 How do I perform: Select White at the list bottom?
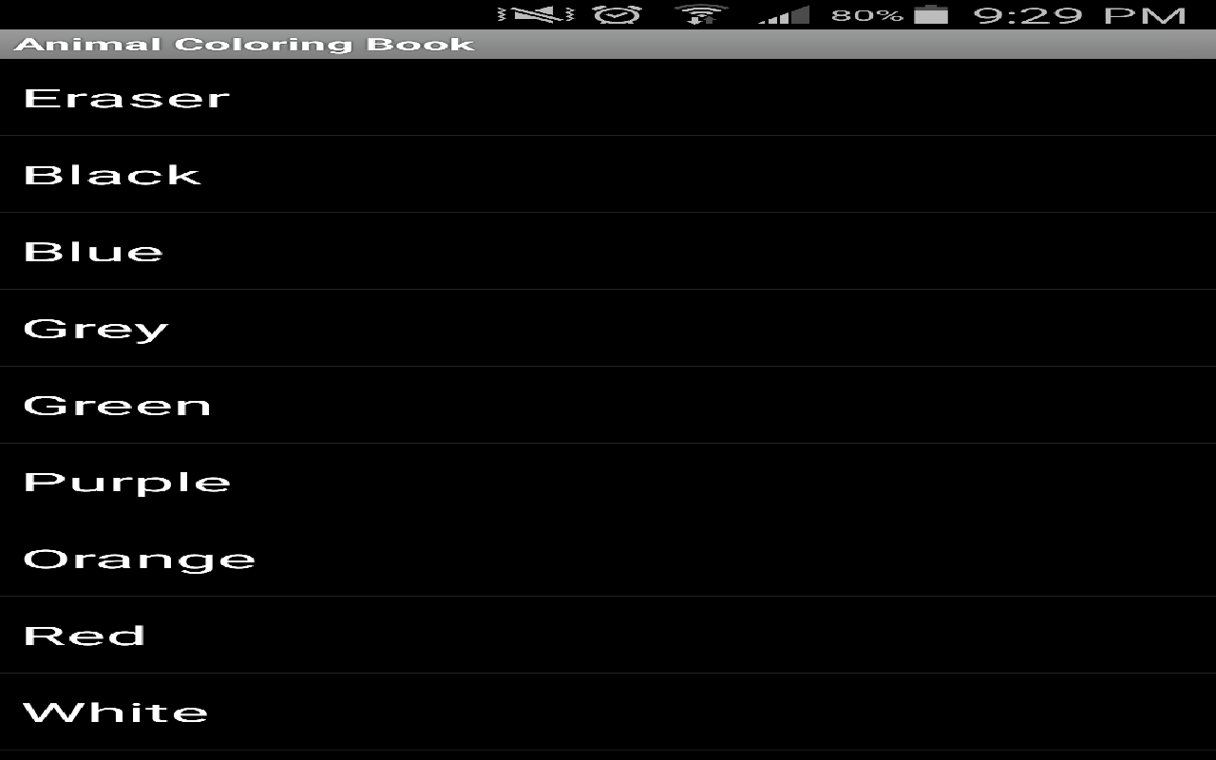coord(608,712)
